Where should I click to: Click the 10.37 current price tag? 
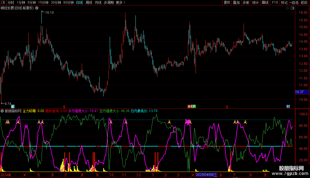299,92
